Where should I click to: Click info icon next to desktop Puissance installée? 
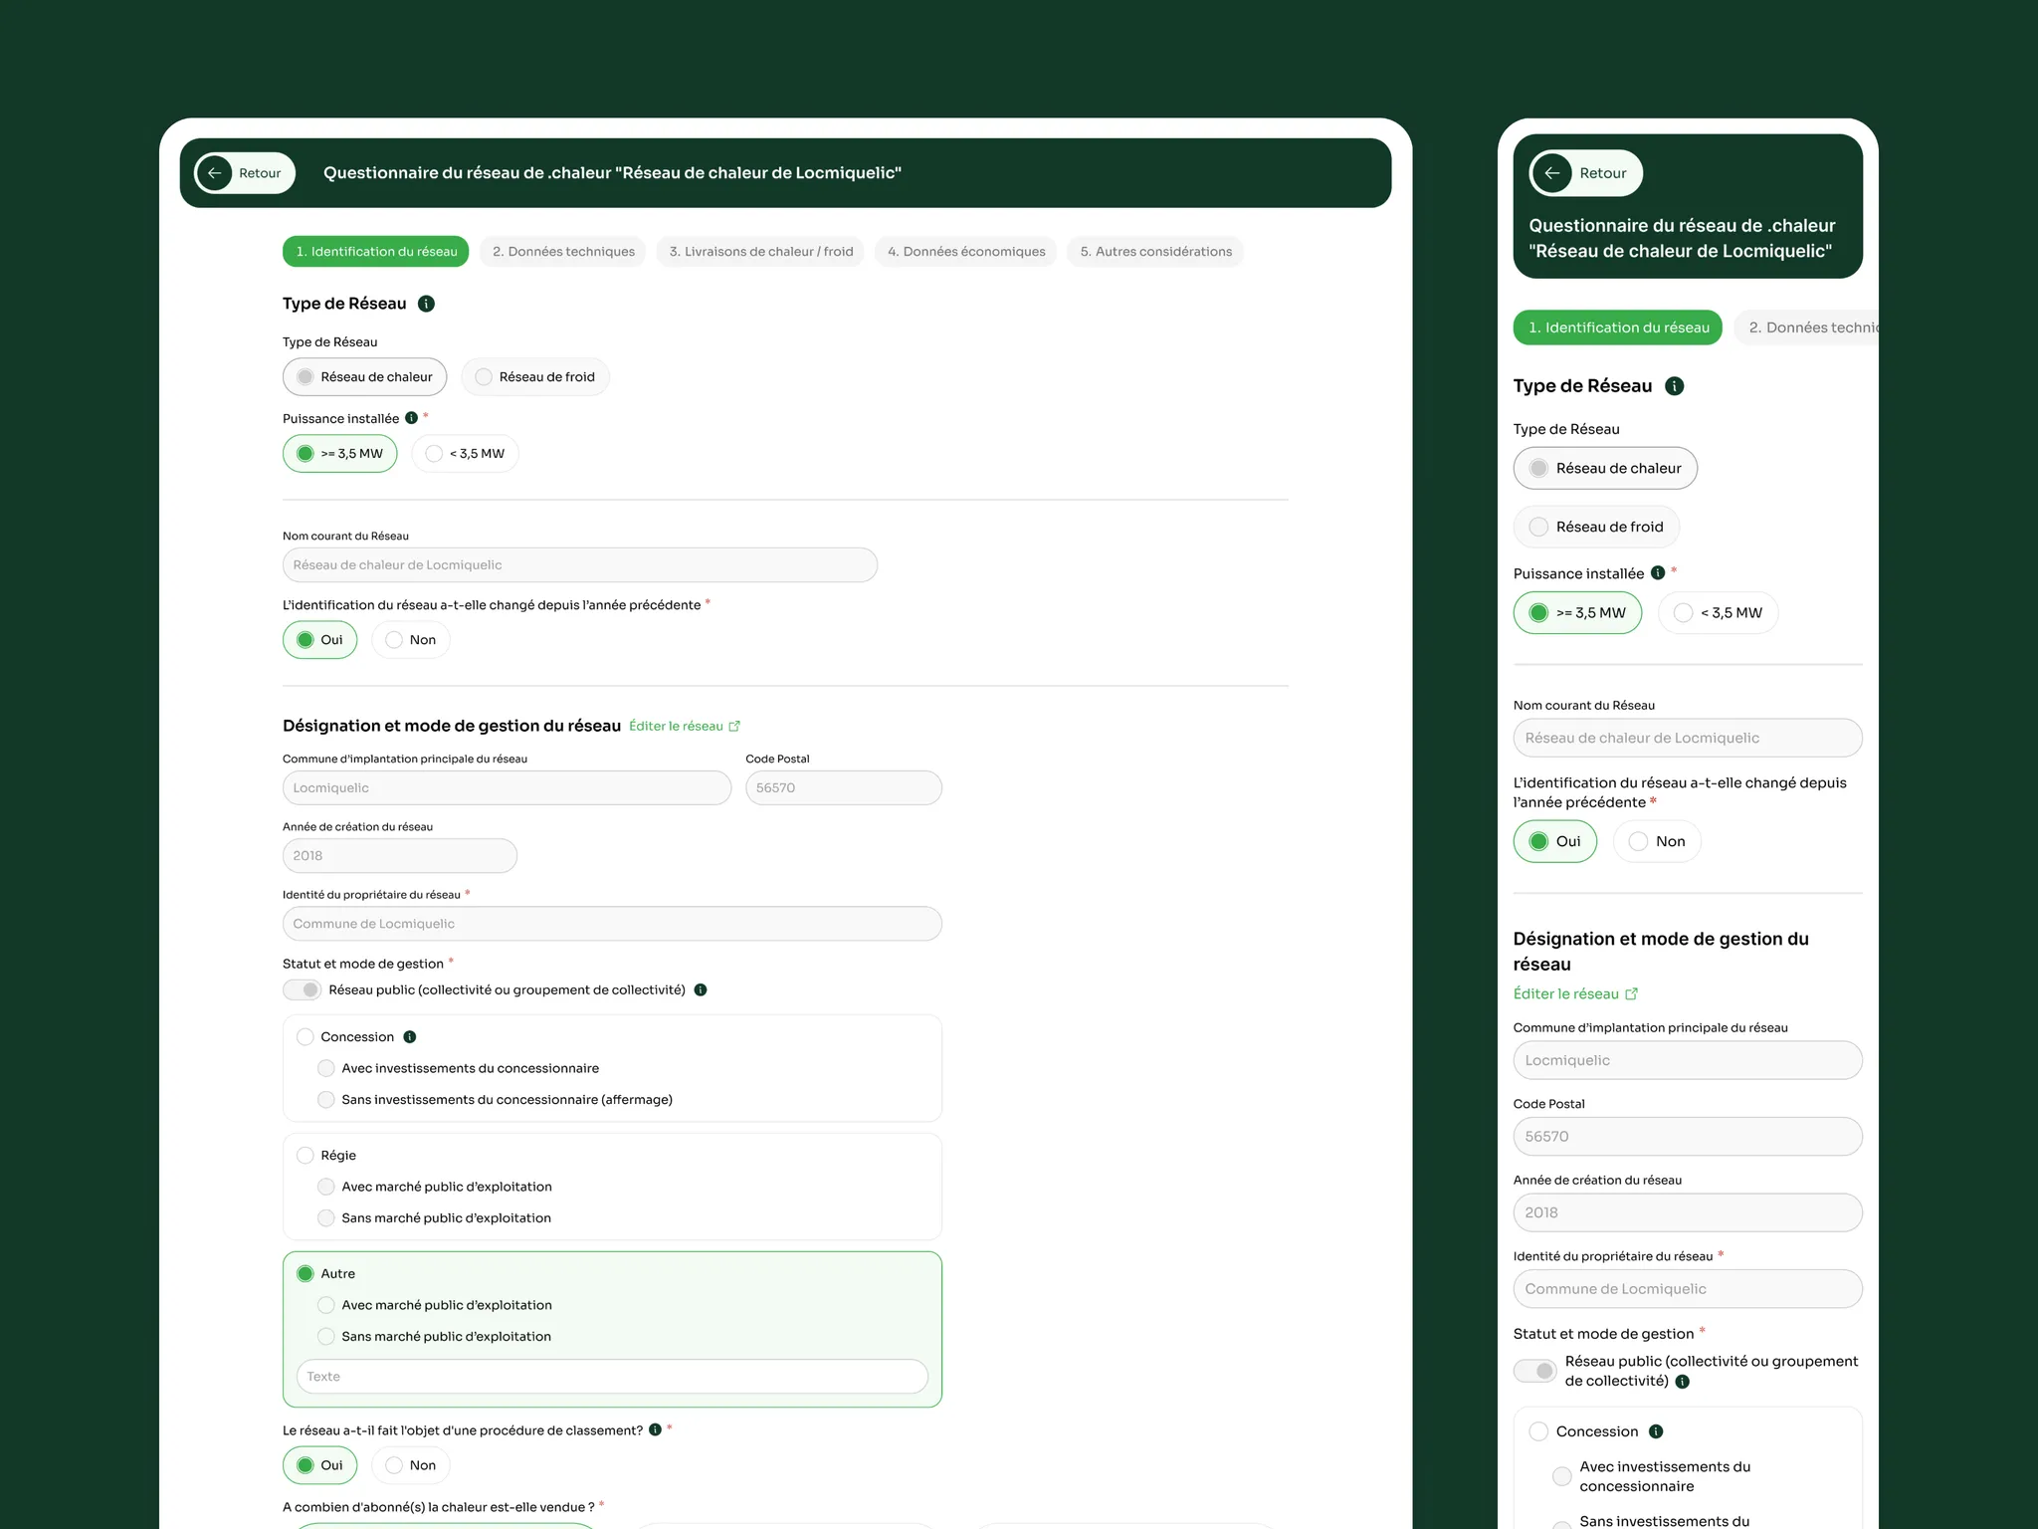point(411,418)
